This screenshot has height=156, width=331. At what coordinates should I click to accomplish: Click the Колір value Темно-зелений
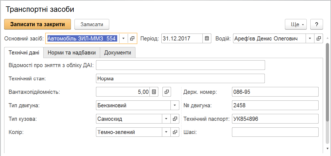pyautogui.click(x=129, y=132)
